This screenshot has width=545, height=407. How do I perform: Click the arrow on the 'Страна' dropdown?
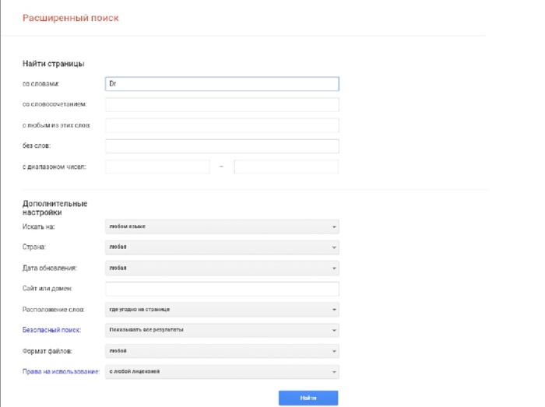pos(334,247)
